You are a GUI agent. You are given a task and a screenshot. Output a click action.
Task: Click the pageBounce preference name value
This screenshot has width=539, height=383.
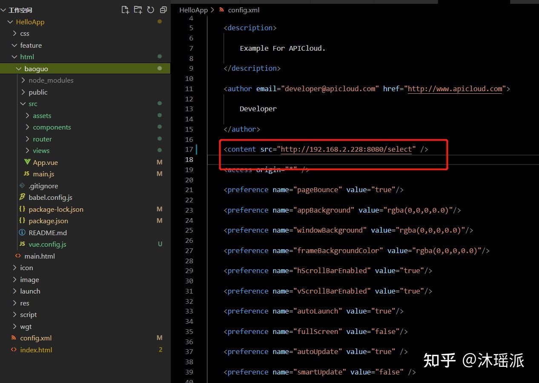(318, 190)
